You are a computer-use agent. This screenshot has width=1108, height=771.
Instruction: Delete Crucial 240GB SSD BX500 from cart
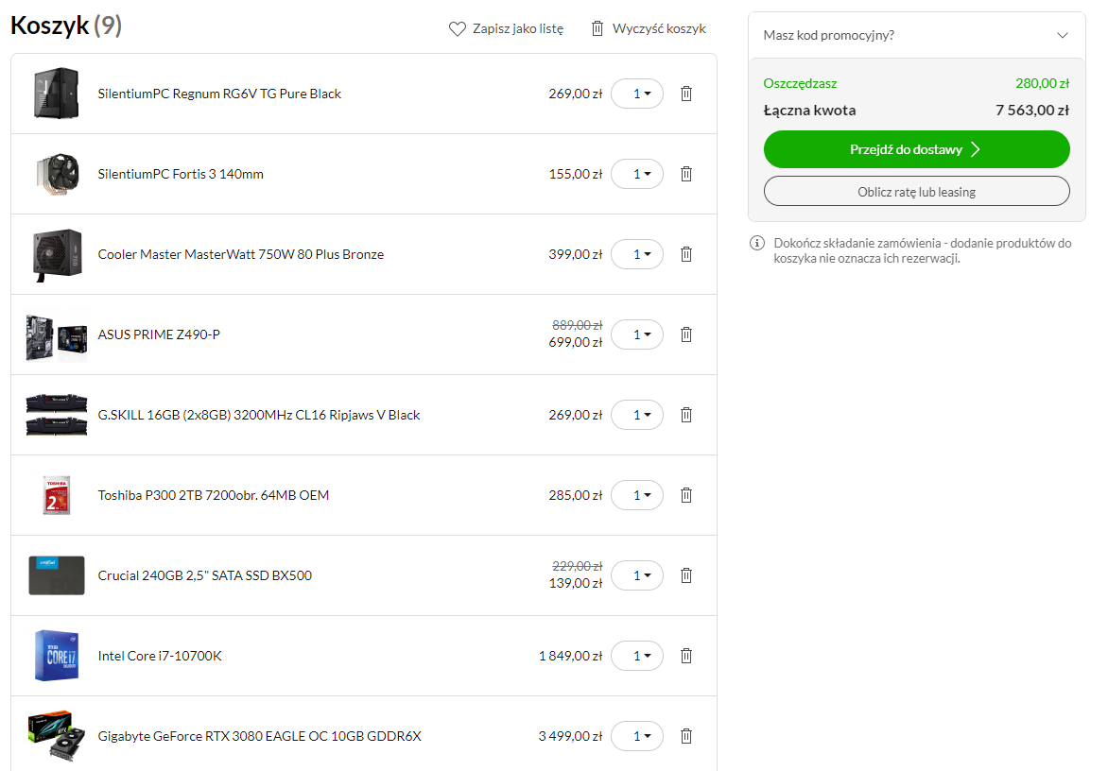click(x=685, y=575)
